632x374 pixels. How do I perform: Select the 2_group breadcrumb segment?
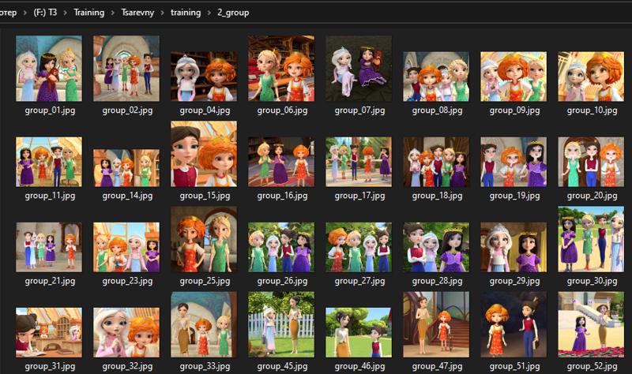233,13
